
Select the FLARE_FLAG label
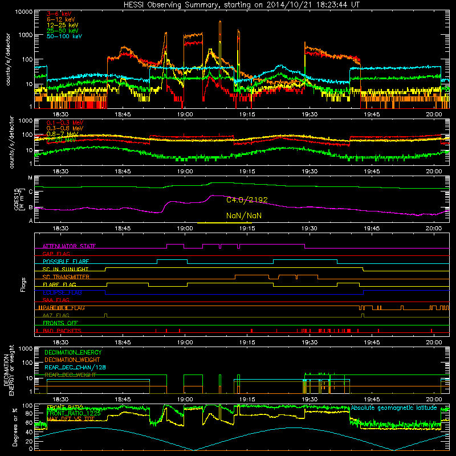point(59,284)
